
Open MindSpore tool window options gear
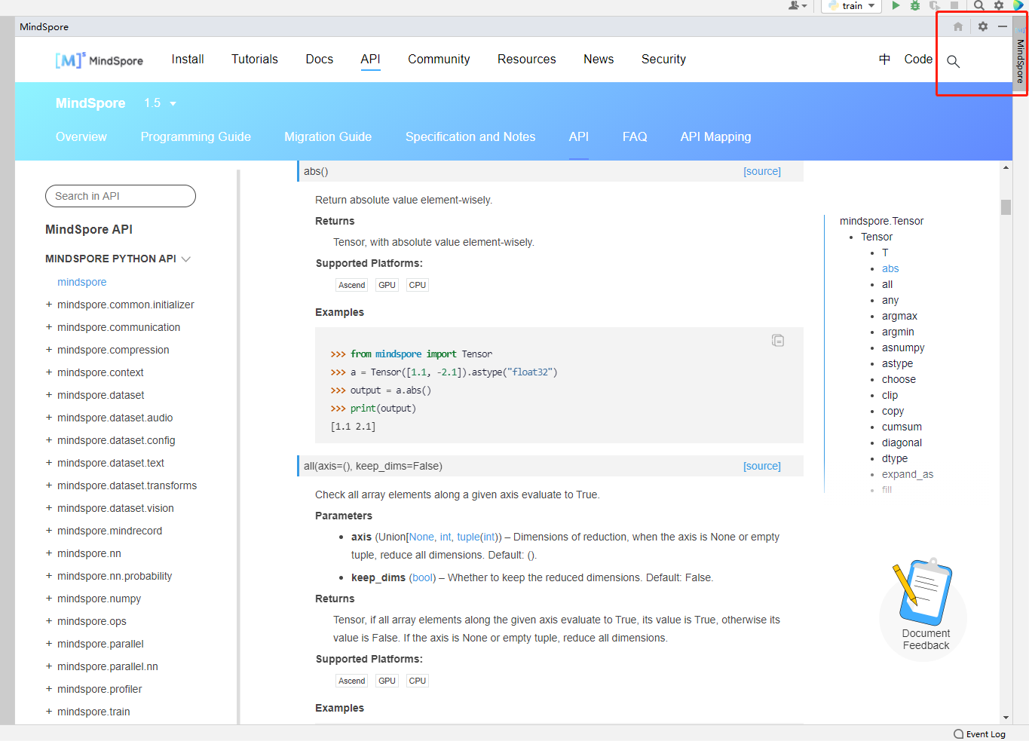(983, 26)
